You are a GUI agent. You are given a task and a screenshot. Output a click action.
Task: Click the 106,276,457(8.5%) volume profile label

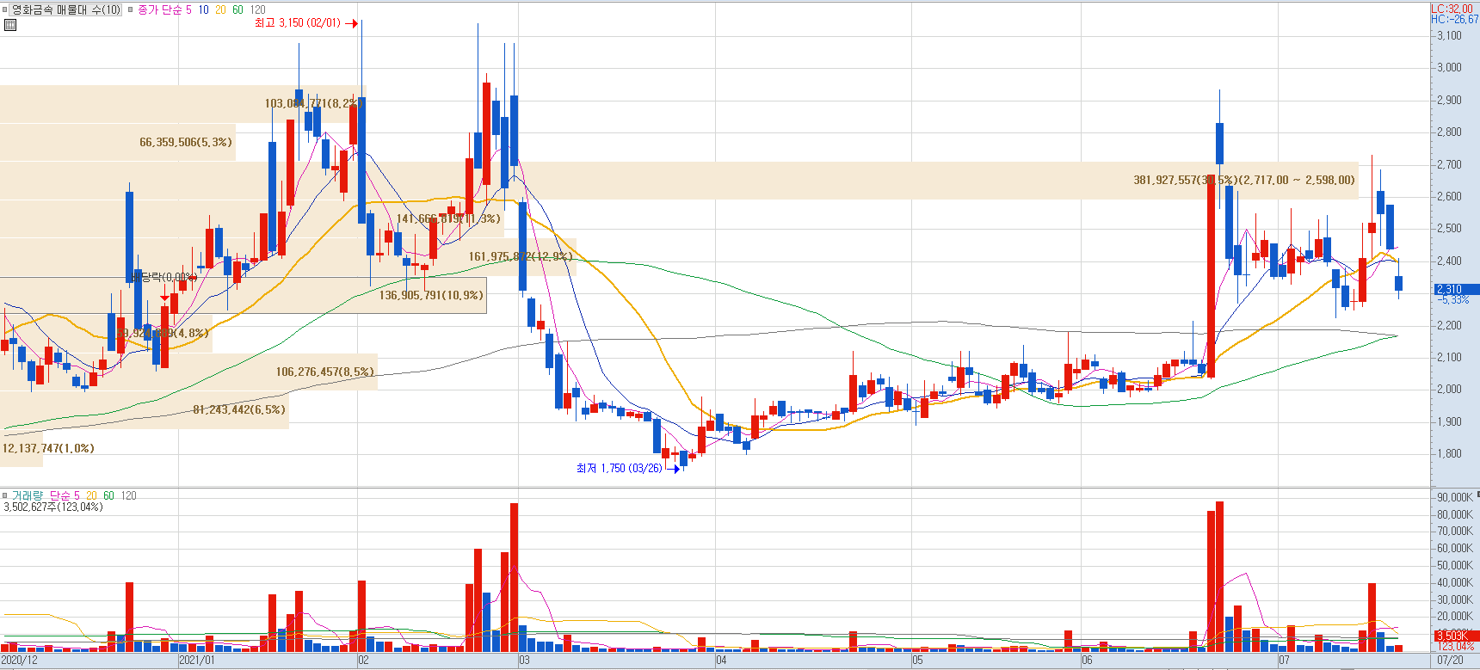(x=324, y=372)
